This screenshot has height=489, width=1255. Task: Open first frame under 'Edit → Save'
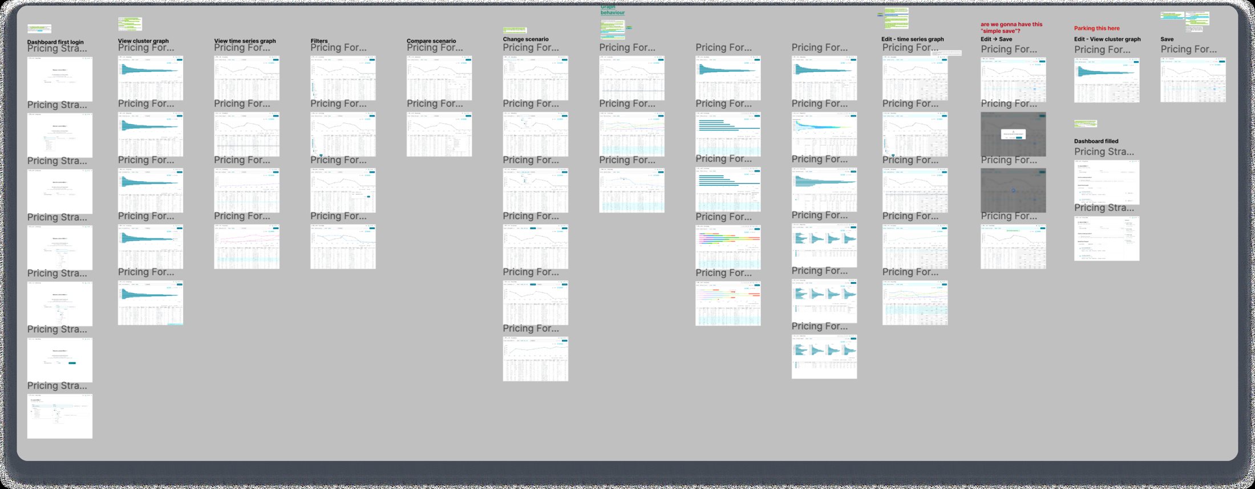tap(1013, 80)
